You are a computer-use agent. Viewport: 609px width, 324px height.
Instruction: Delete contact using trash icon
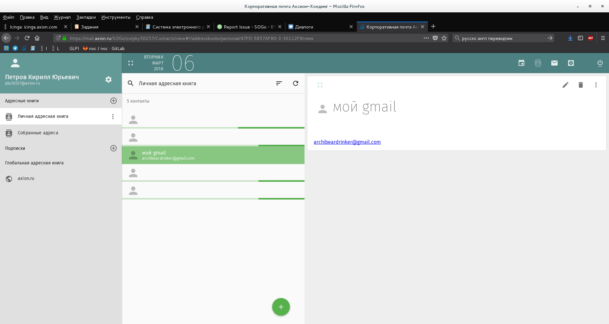click(x=580, y=85)
